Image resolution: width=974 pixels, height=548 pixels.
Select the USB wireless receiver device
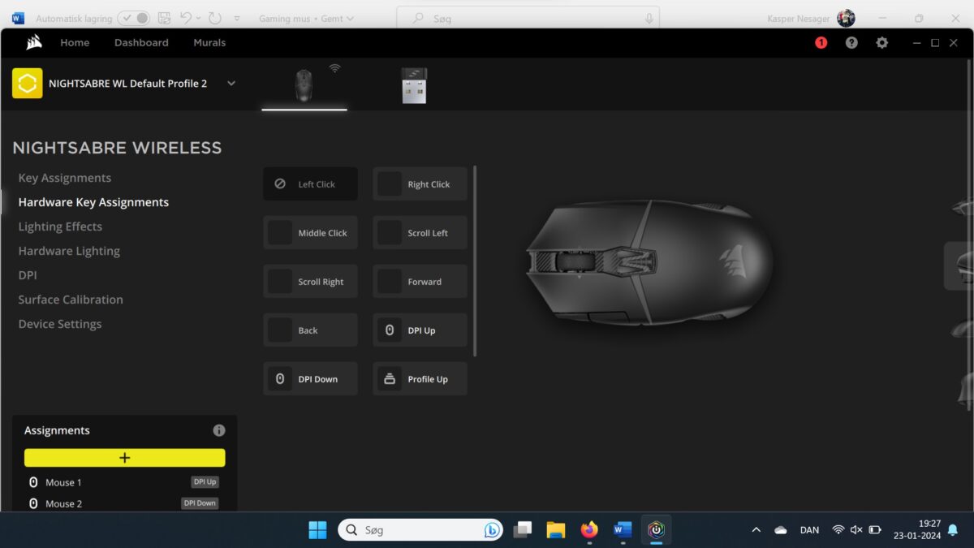pyautogui.click(x=414, y=85)
